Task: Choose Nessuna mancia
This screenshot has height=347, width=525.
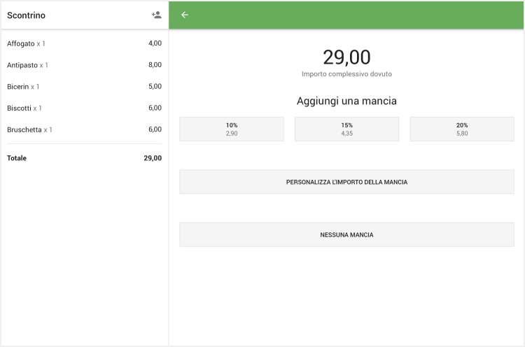Action: (x=346, y=235)
